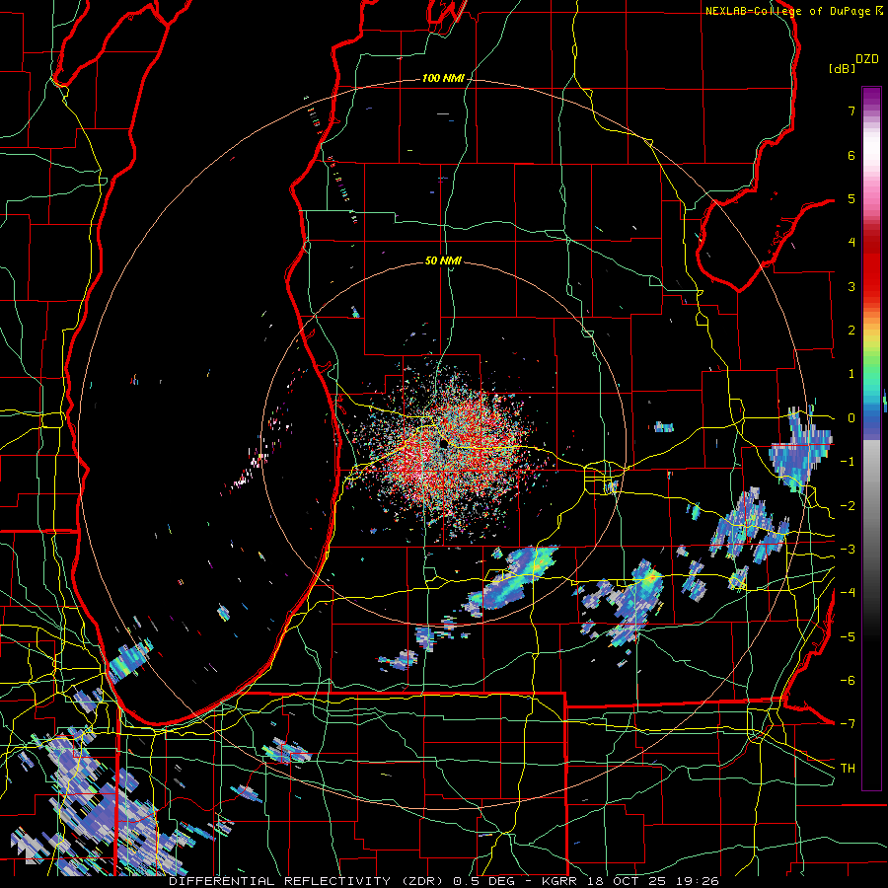Click the positive 5 value on scale
Screen dimensions: 888x888
[851, 198]
